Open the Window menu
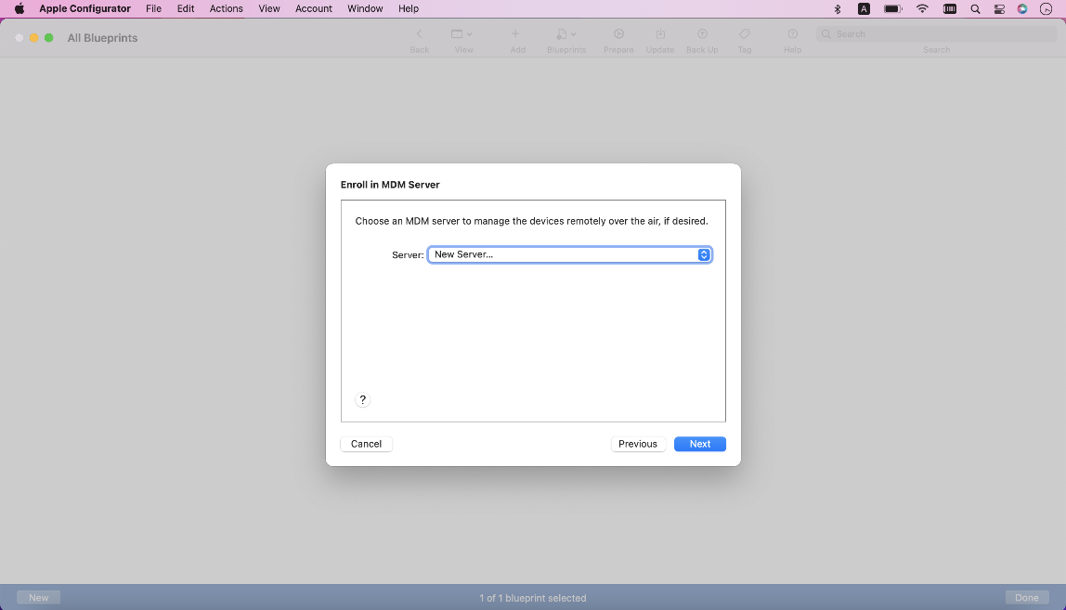This screenshot has height=610, width=1066. coord(365,9)
